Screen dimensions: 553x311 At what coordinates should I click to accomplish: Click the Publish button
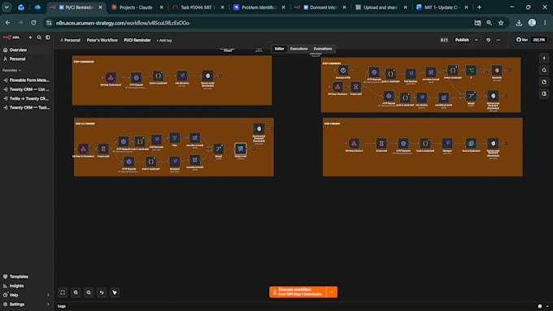click(462, 40)
